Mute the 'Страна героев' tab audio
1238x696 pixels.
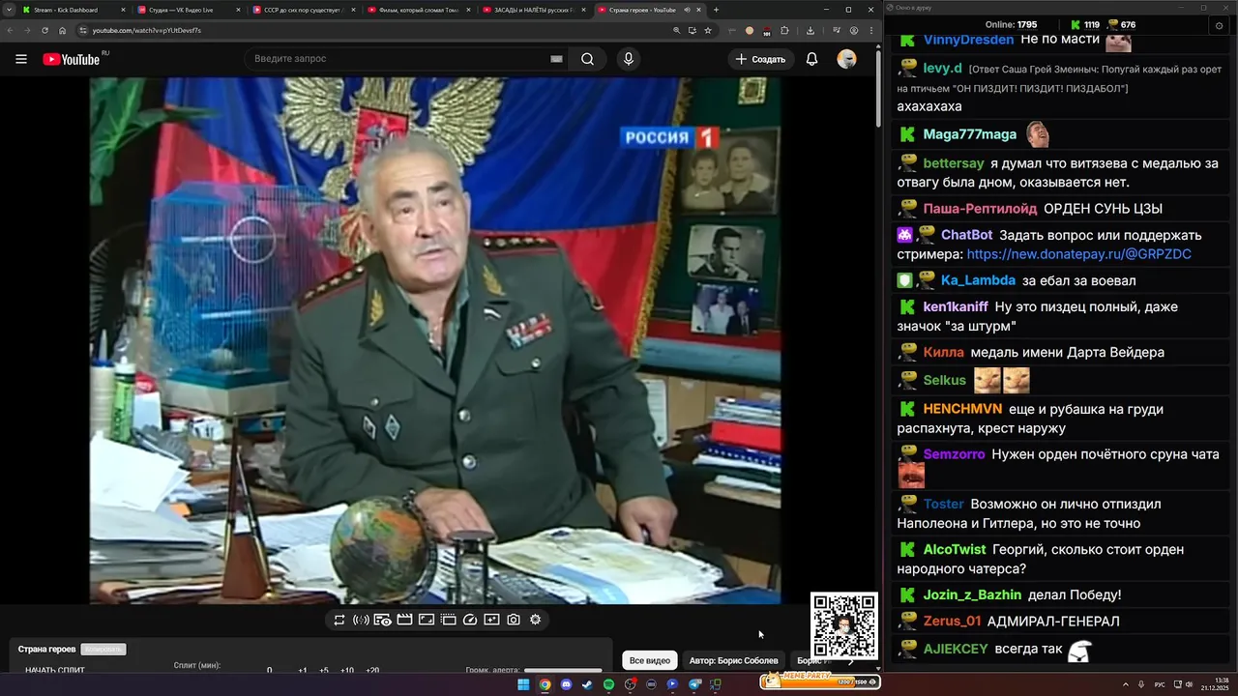pyautogui.click(x=687, y=10)
